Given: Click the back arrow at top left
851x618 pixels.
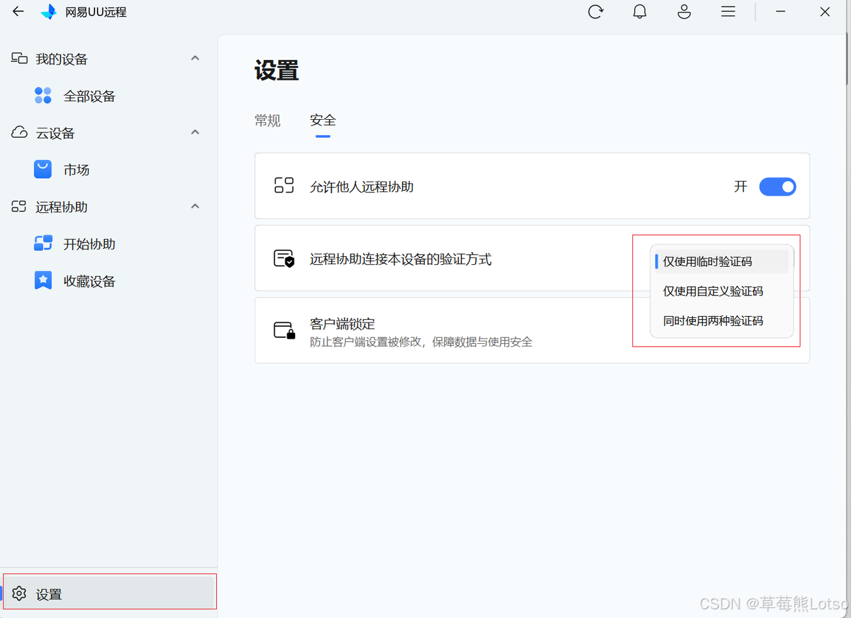Looking at the screenshot, I should (x=17, y=11).
